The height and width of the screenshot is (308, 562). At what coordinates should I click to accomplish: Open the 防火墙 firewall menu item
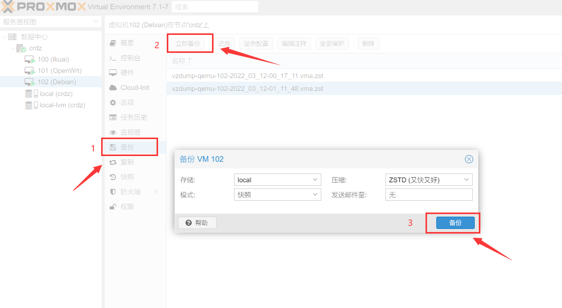tap(130, 192)
